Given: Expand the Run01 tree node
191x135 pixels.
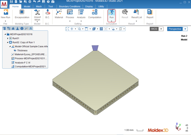Looking at the screenshot, I should pyautogui.click(x=7, y=38).
